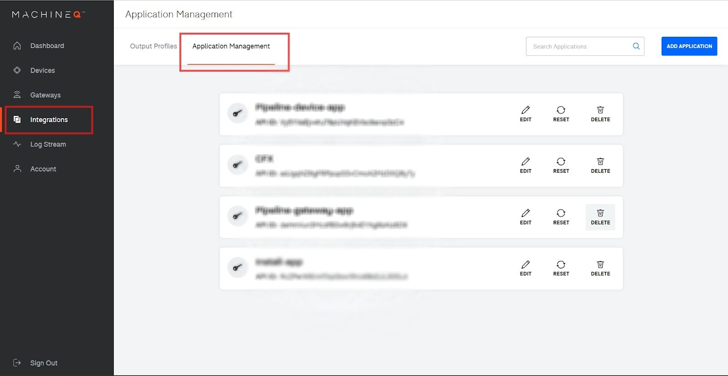
Task: Sign Out of the MachineQ account
Action: (x=44, y=363)
